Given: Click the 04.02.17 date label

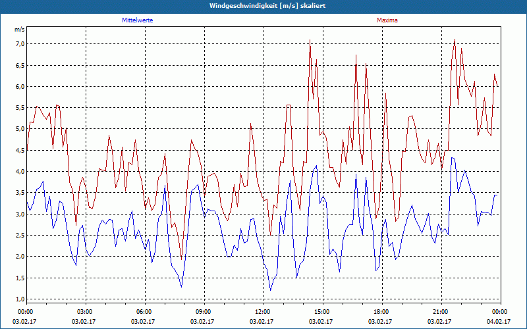Looking at the screenshot, I should [x=499, y=321].
